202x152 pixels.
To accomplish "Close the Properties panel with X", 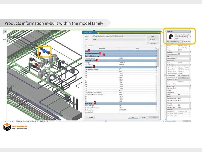I will 190,31.
